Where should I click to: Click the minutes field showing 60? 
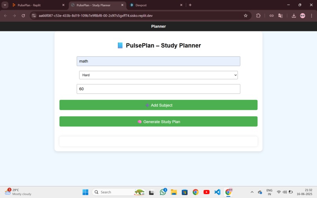tap(158, 89)
